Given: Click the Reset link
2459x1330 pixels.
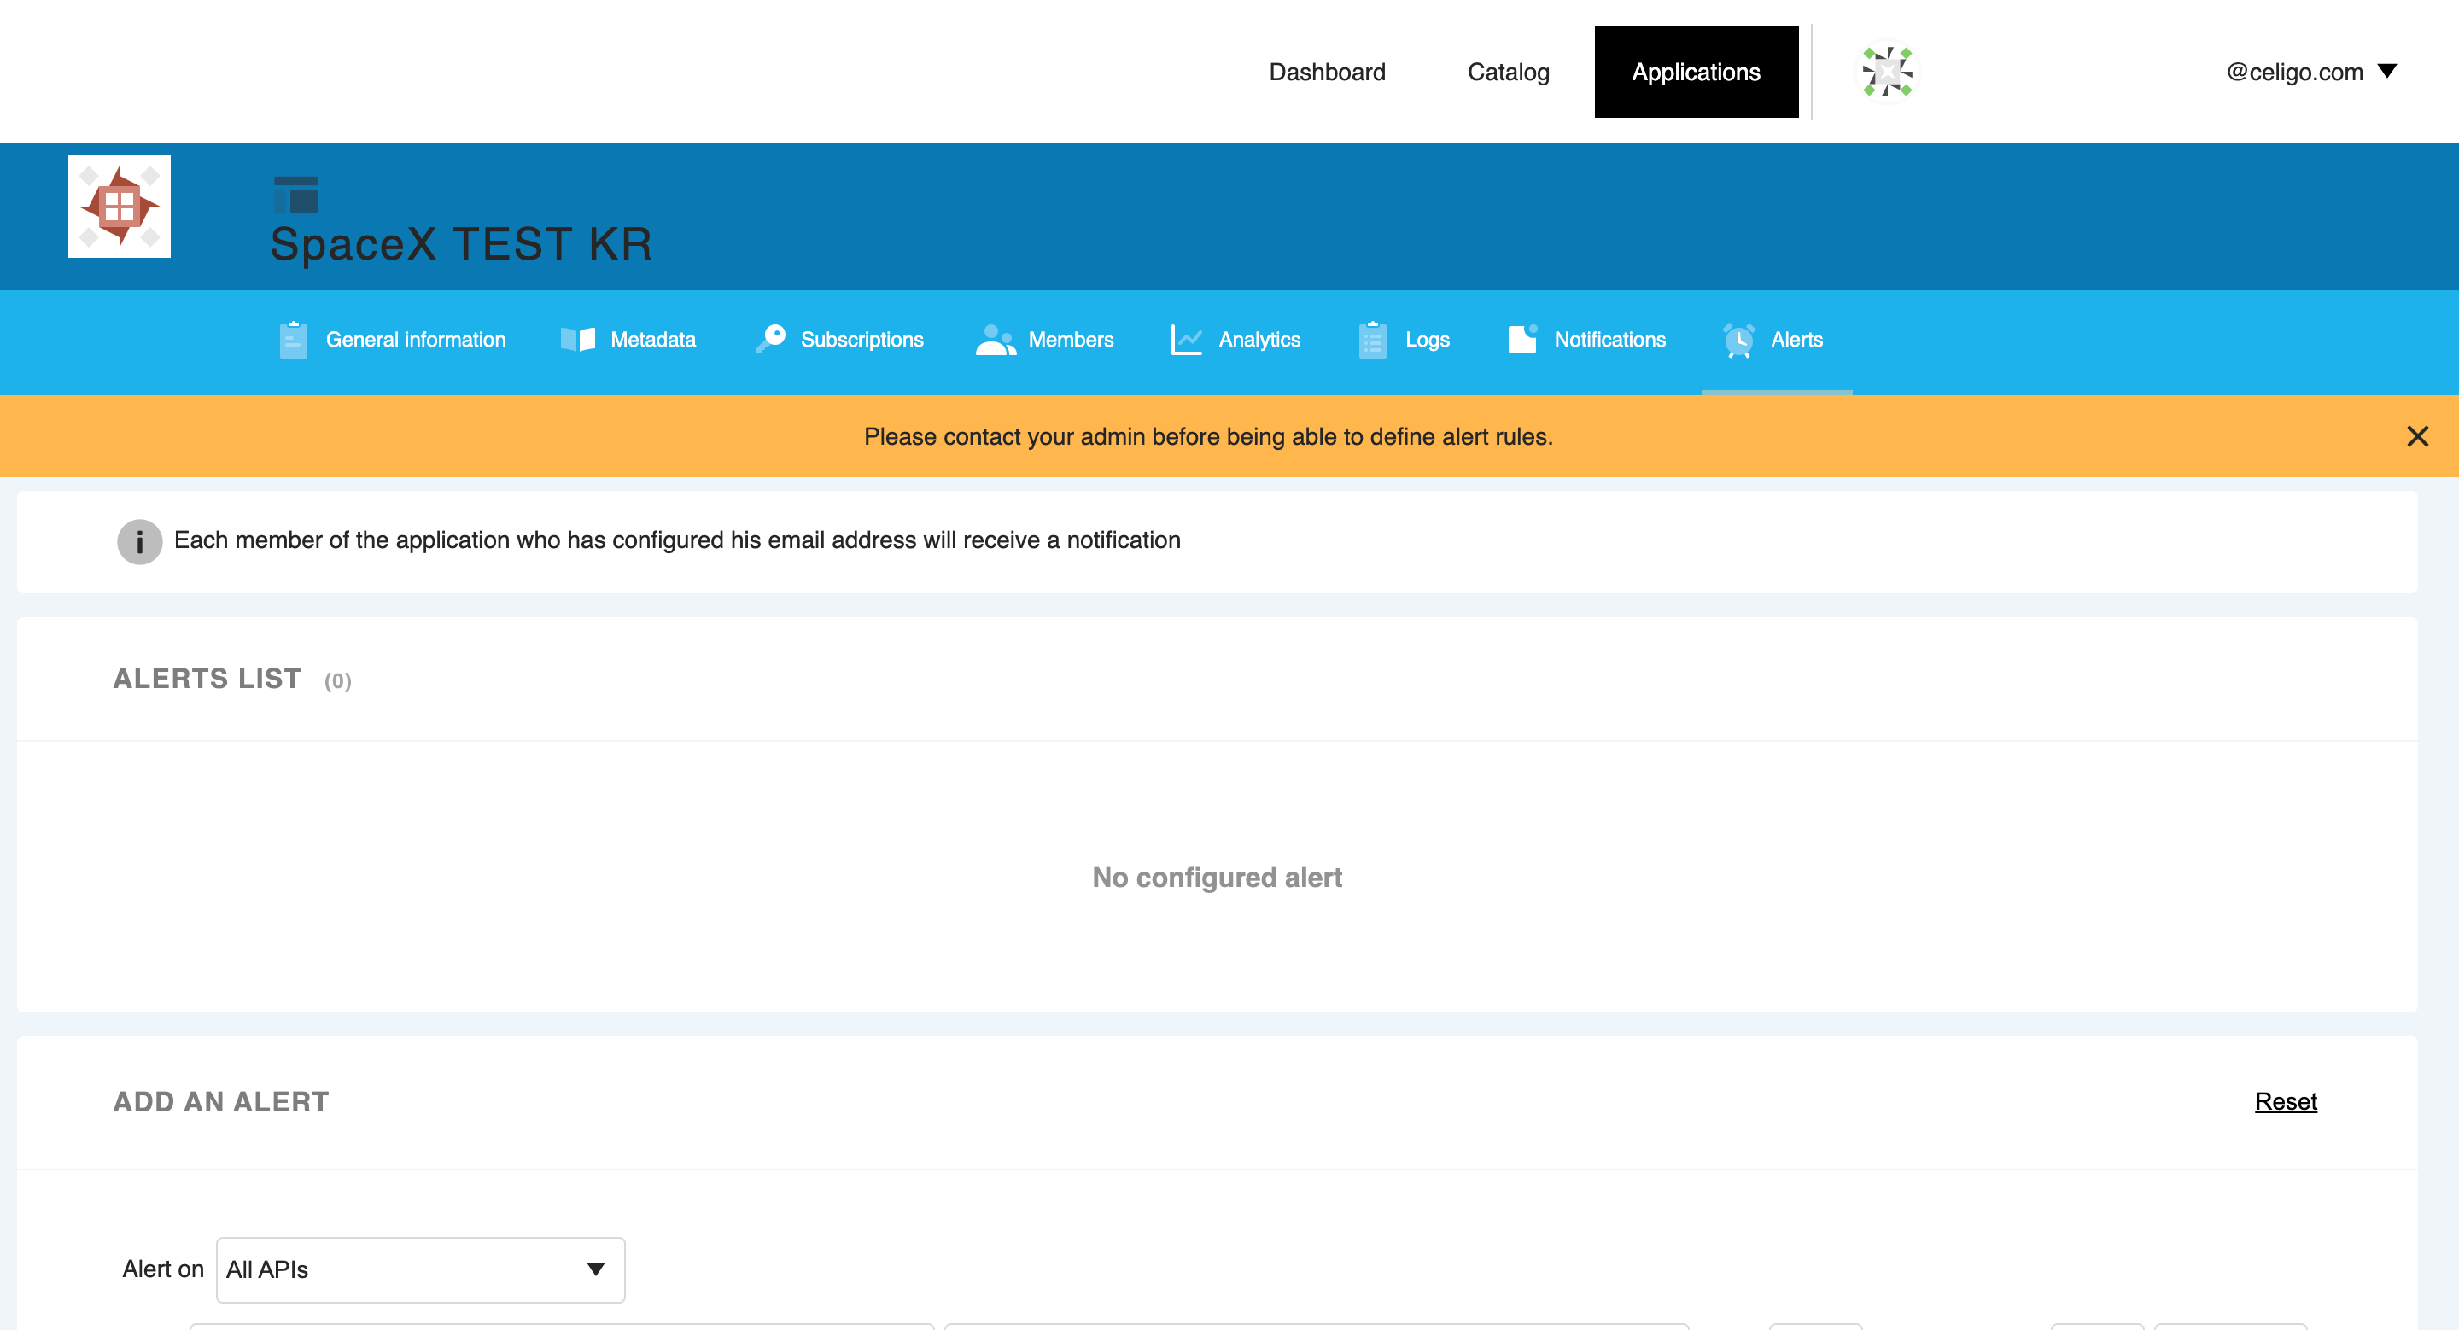Looking at the screenshot, I should [x=2286, y=1102].
